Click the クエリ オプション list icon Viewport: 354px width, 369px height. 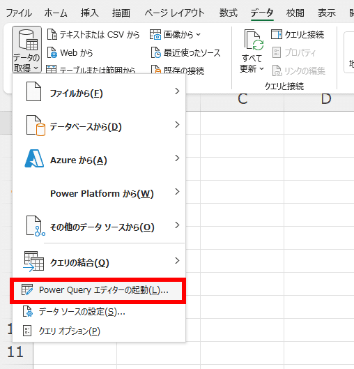27,331
